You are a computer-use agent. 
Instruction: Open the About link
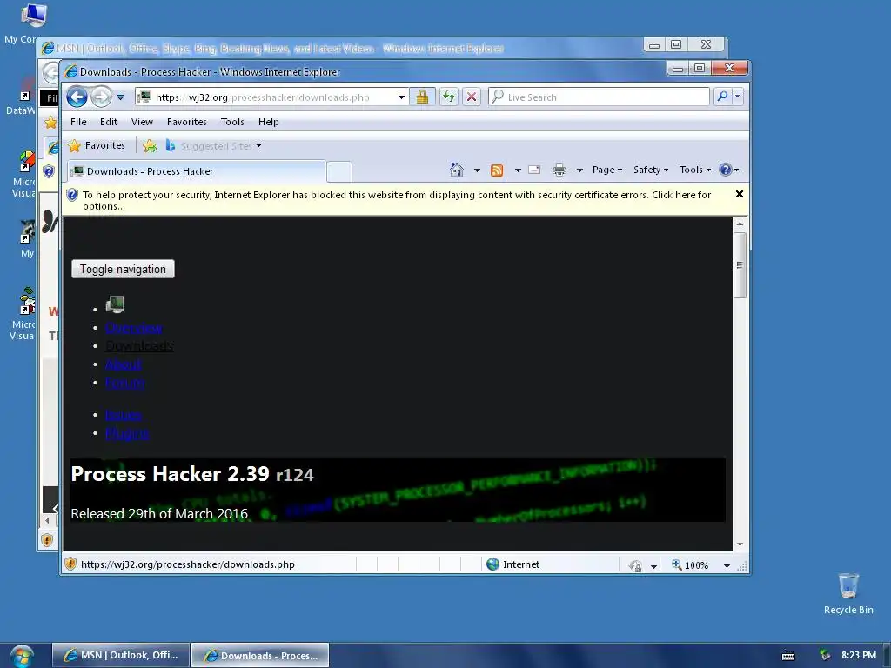pyautogui.click(x=124, y=364)
